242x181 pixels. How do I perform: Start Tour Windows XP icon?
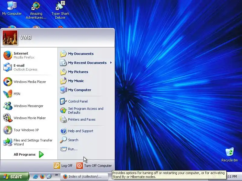(8, 130)
